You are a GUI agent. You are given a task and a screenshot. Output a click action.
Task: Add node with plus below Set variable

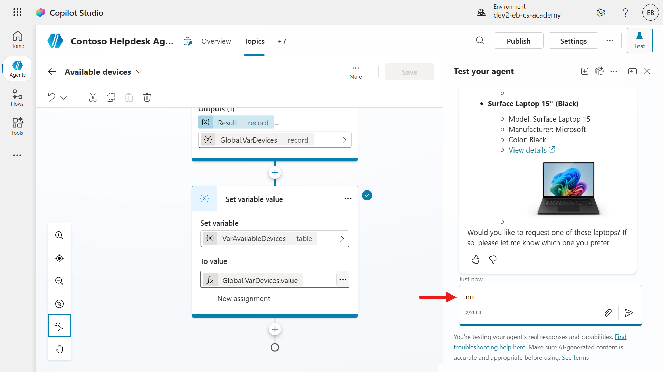pos(275,329)
